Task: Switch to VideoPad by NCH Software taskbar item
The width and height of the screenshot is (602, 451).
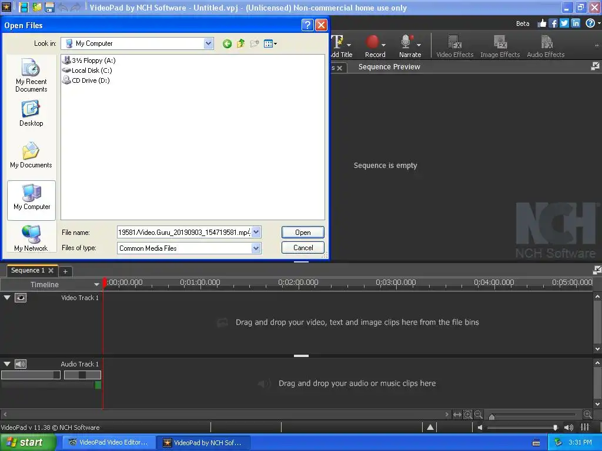Action: tap(203, 442)
